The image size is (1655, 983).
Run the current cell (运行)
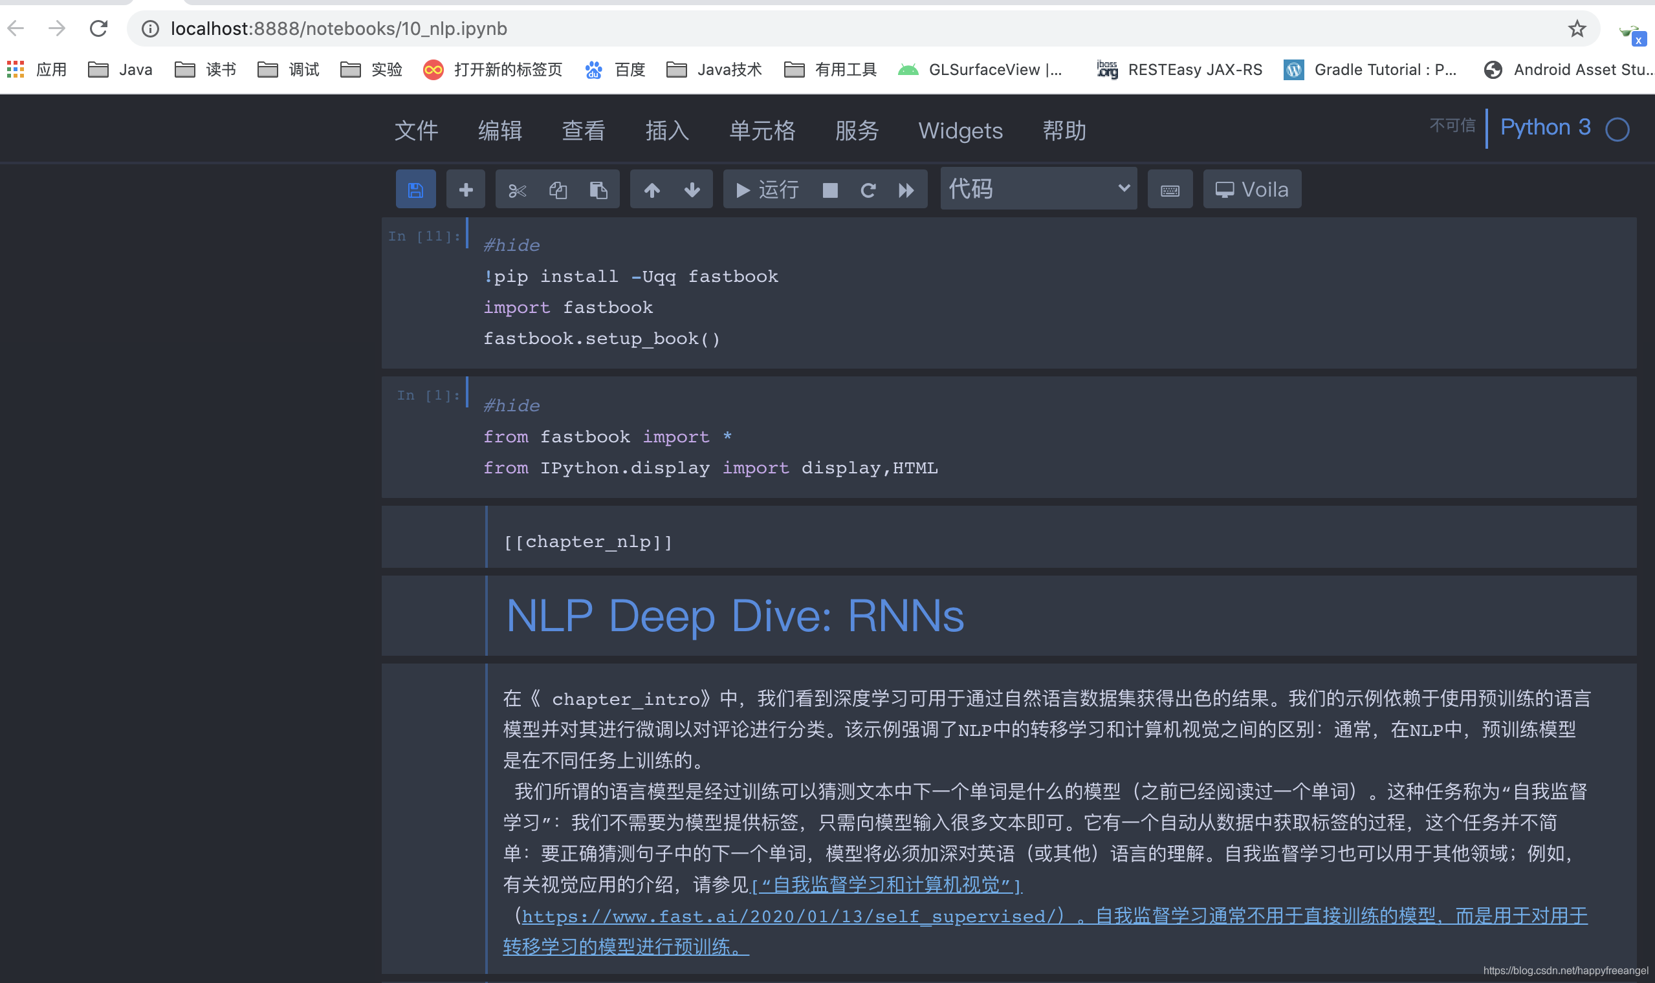767,190
